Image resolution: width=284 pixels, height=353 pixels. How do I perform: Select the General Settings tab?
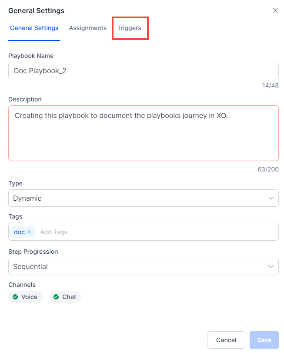click(34, 28)
